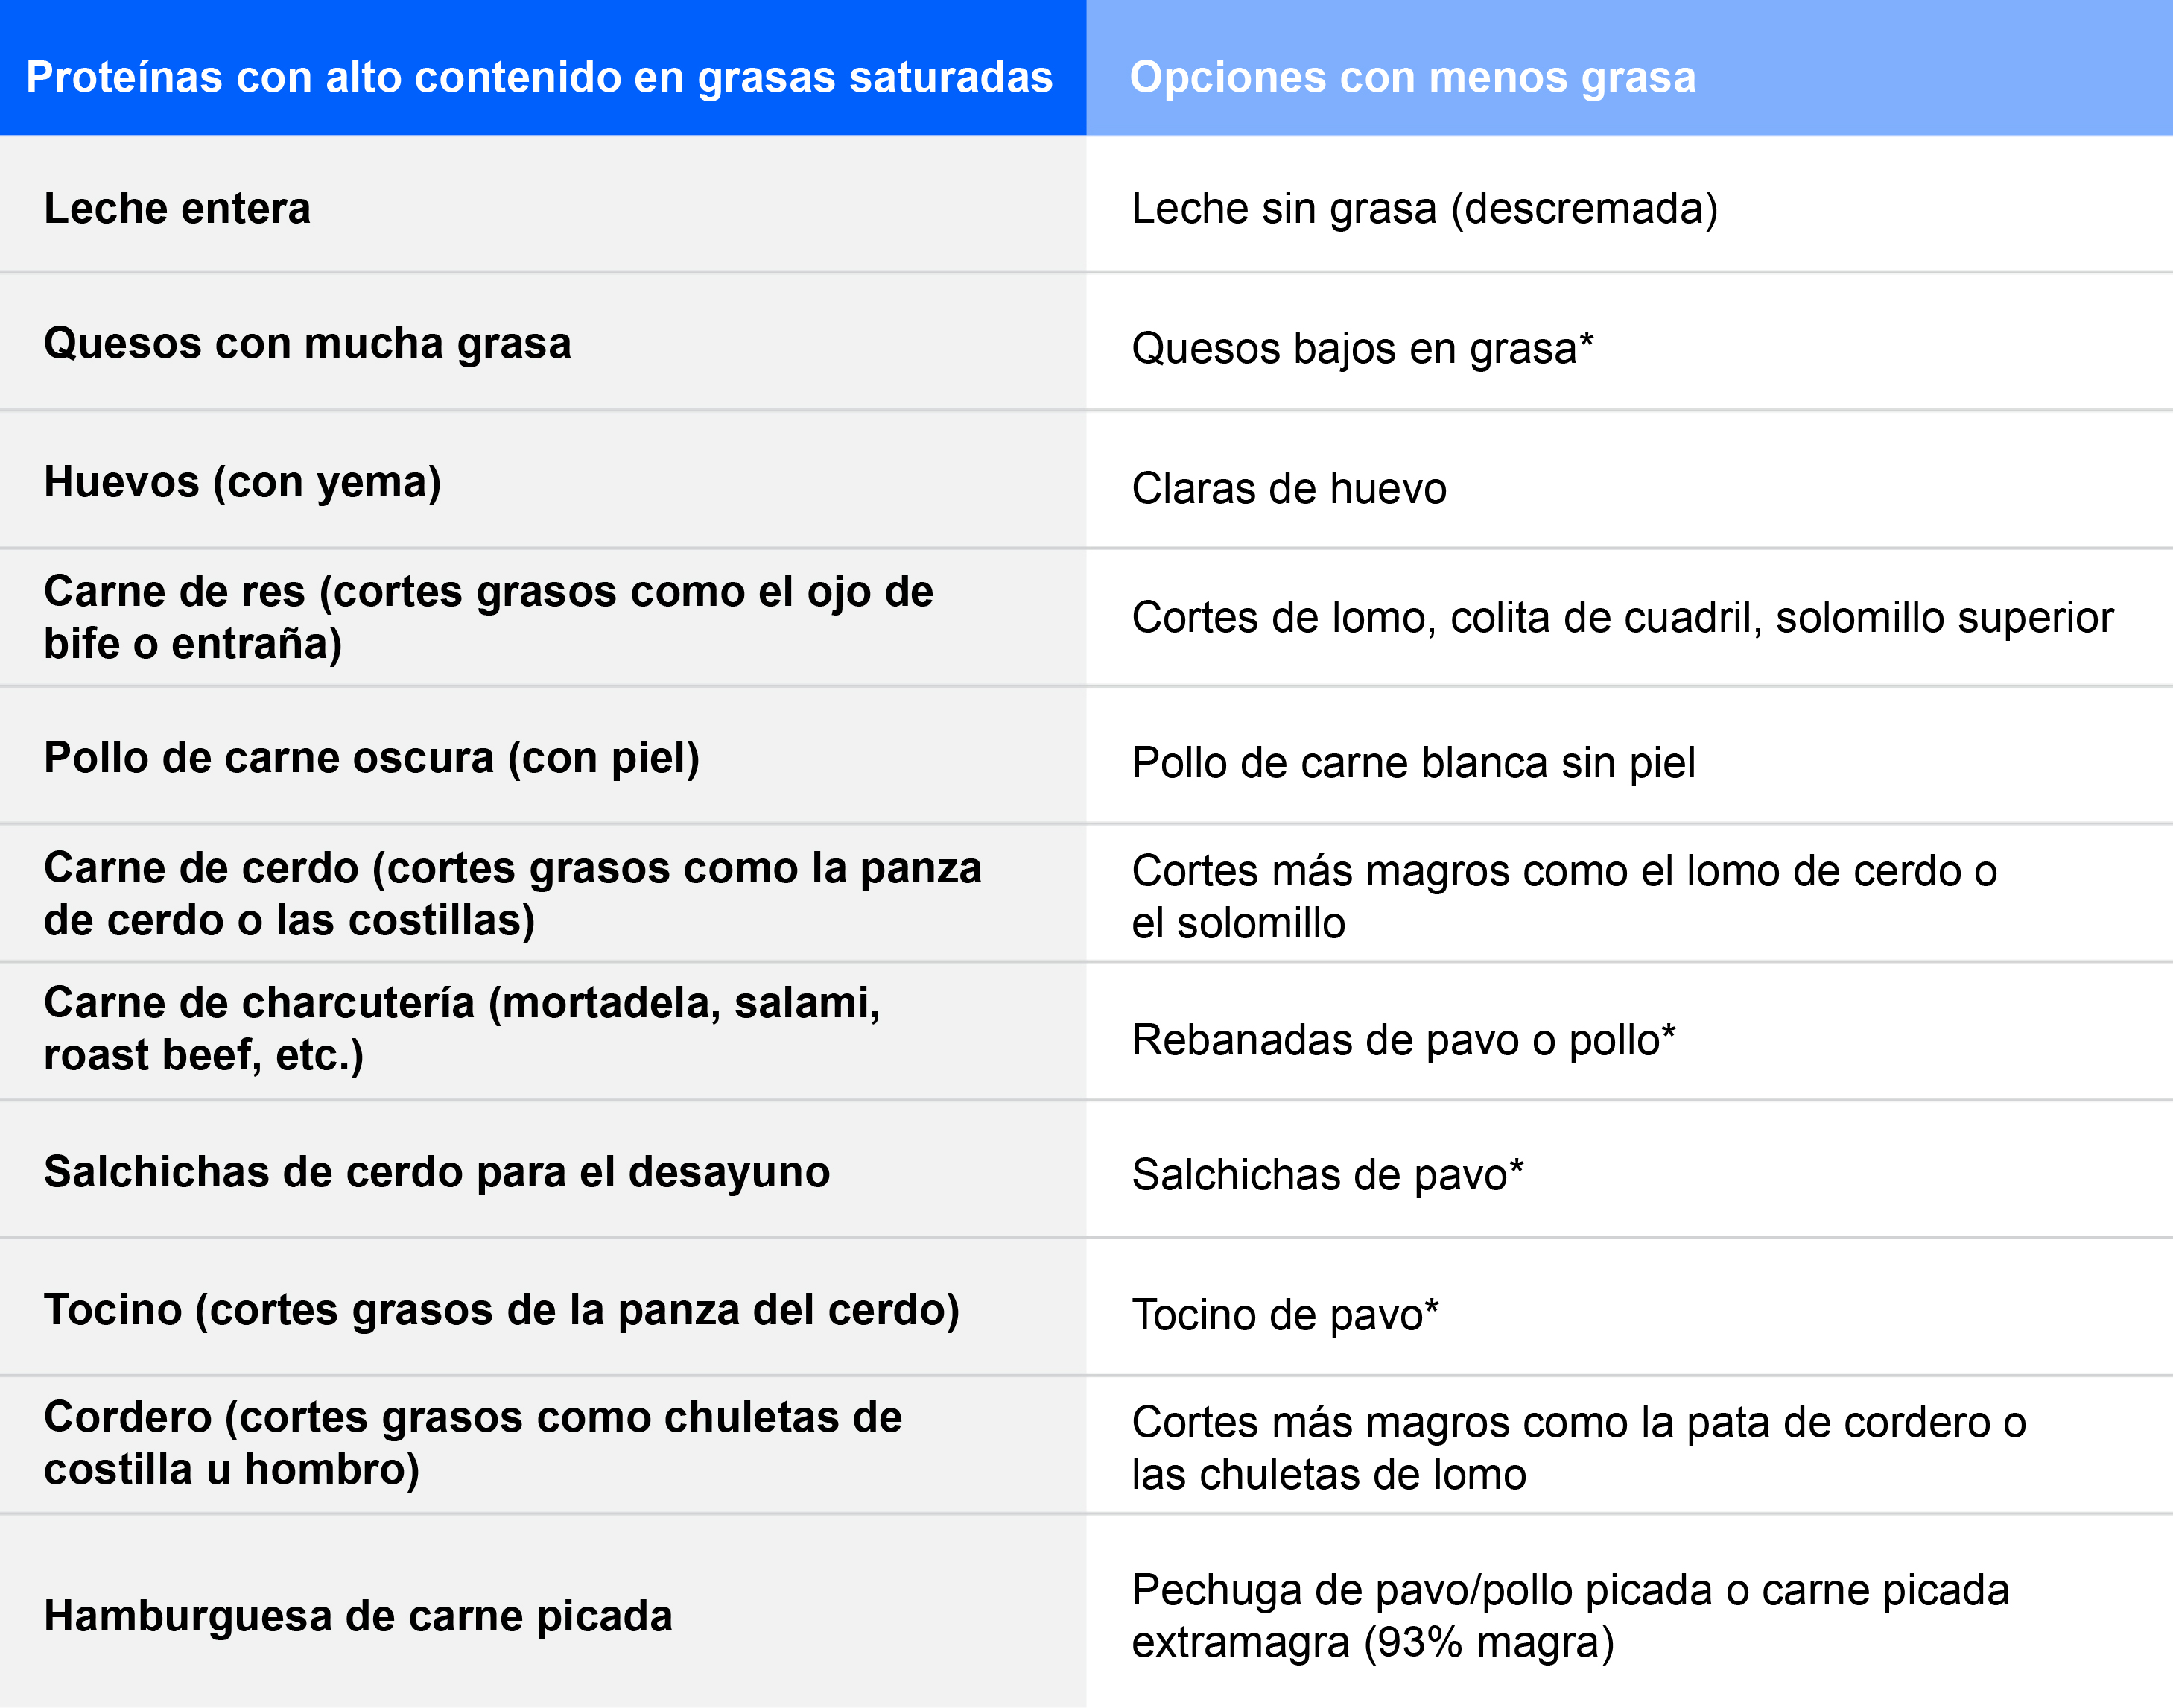Click the 'Proteínas con alto contenido en grasas saturadas' header
Screen dimensions: 2173x1708
coord(539,77)
